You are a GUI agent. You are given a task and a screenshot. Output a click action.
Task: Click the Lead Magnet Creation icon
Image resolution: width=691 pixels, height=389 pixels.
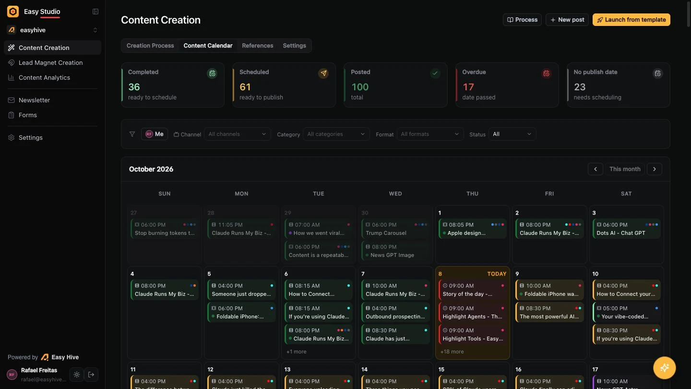pos(11,62)
